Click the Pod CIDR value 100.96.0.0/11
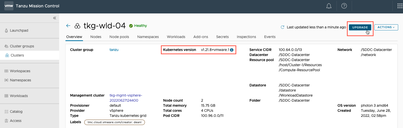The height and width of the screenshot is (128, 403). [212, 116]
